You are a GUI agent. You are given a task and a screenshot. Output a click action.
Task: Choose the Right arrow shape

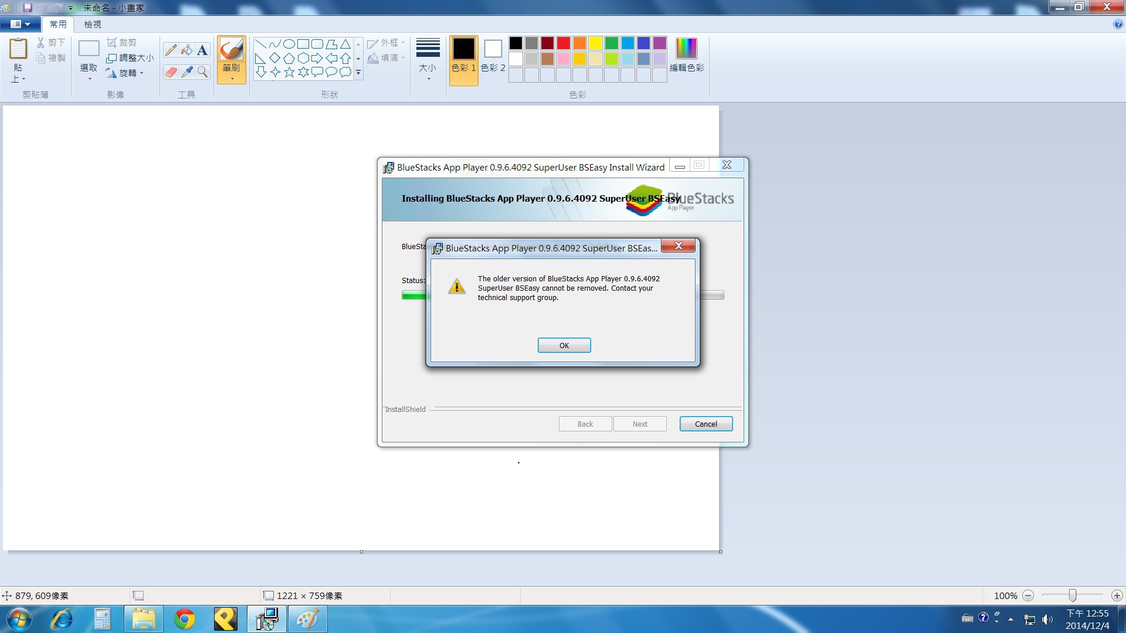coord(317,58)
